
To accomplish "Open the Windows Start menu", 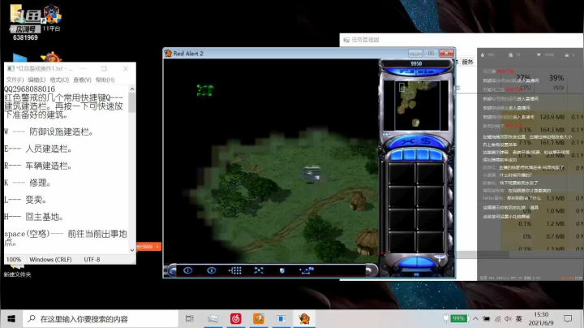I will coord(11,319).
